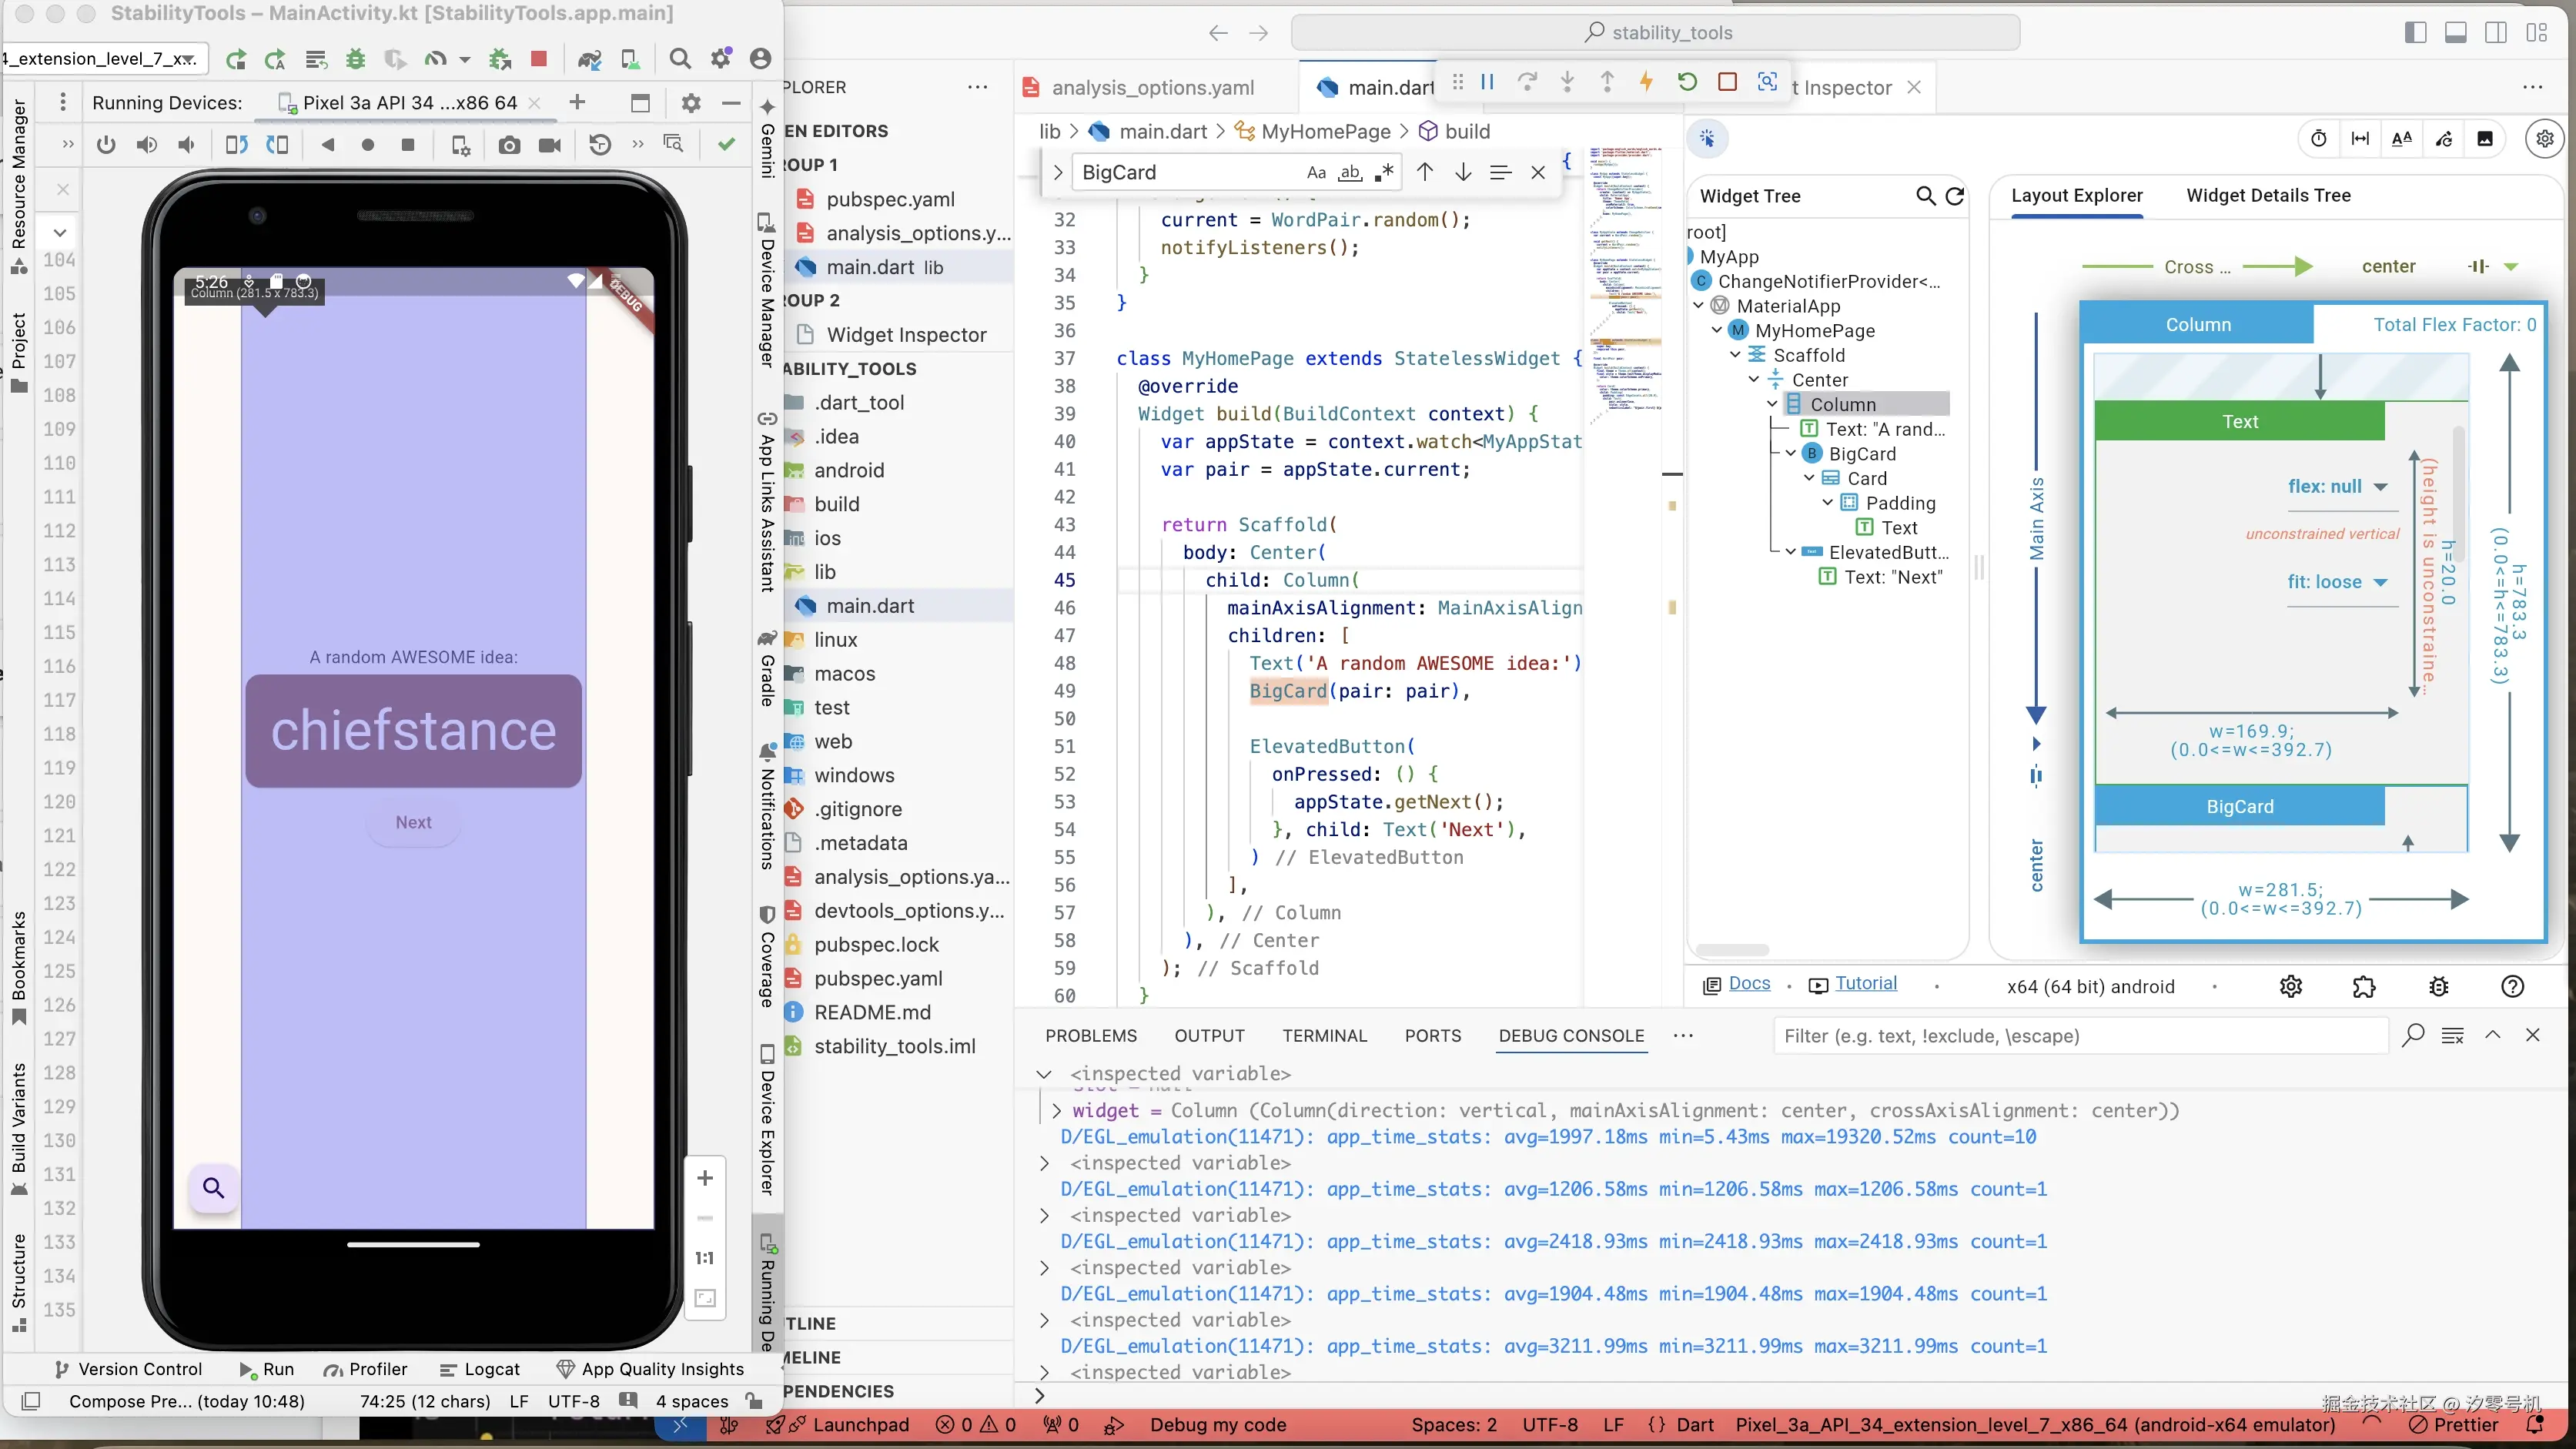
Task: Click the red stop debugging square
Action: click(x=1727, y=82)
